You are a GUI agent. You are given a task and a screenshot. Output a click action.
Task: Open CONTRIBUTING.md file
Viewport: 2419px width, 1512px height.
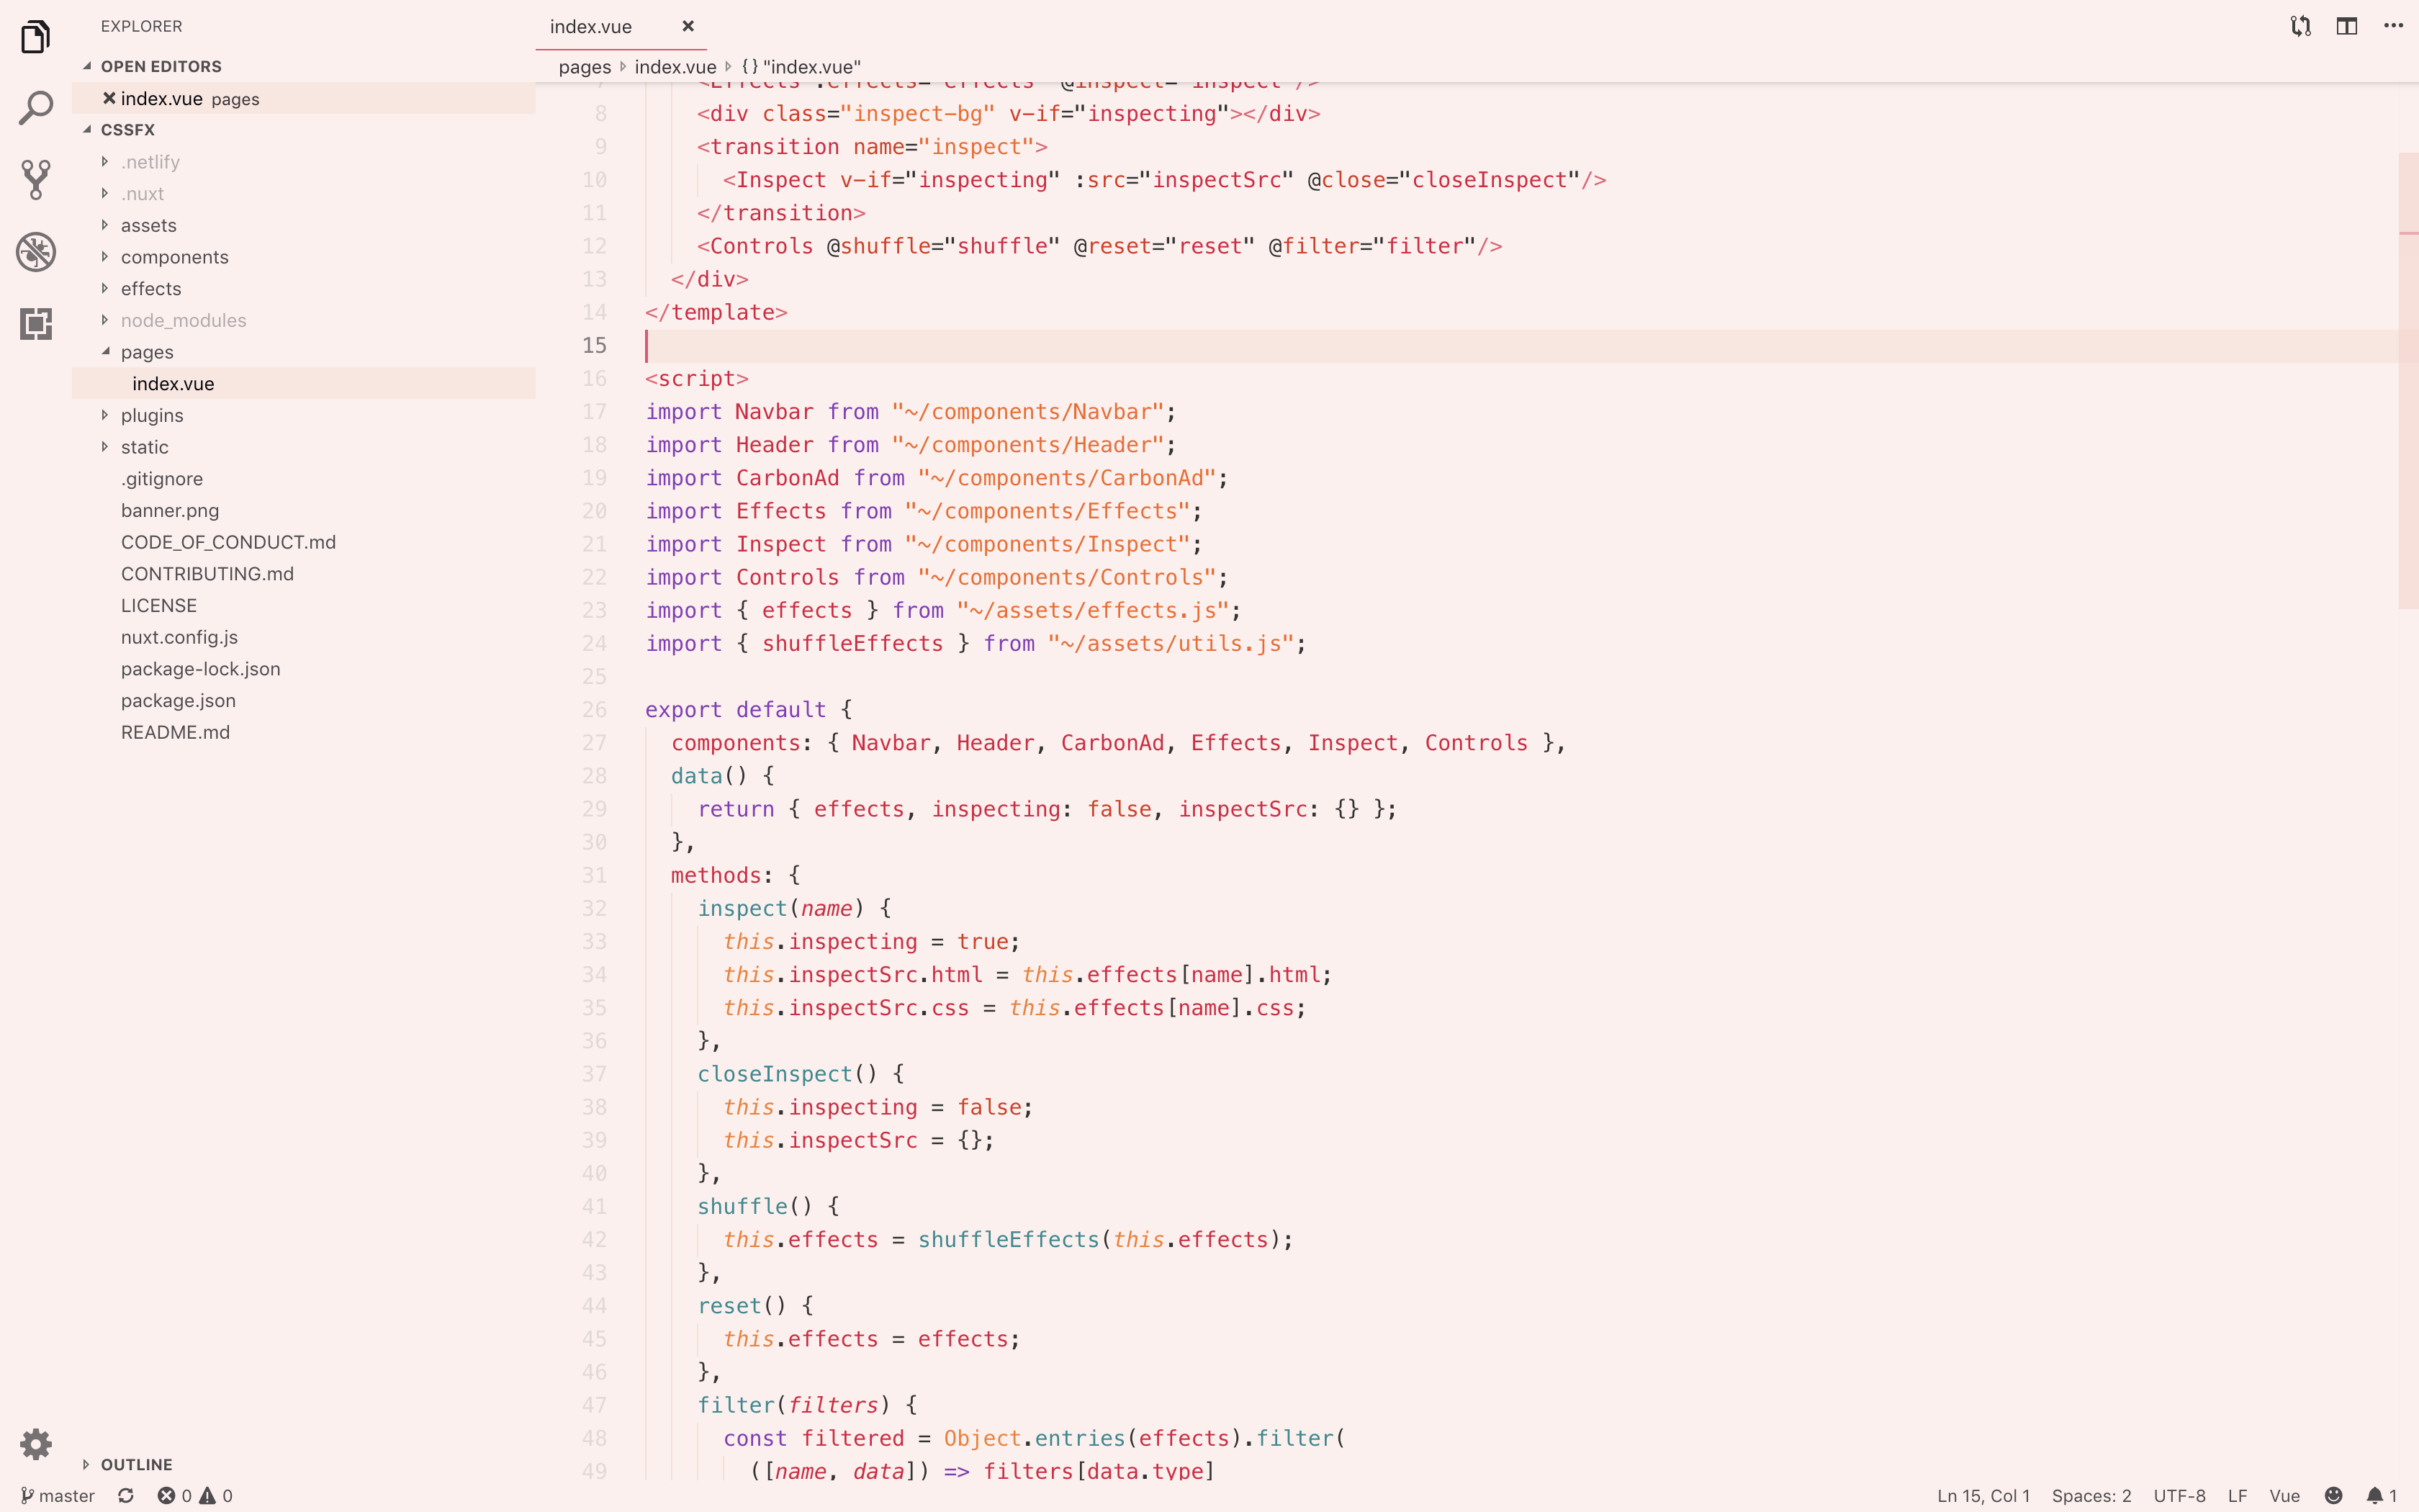tap(304, 573)
